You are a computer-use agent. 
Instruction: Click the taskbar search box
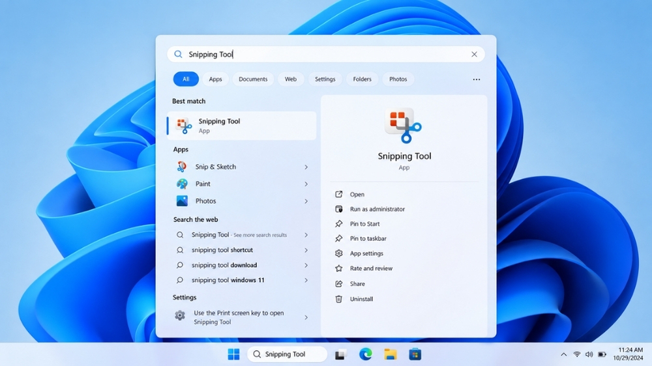[x=288, y=354]
